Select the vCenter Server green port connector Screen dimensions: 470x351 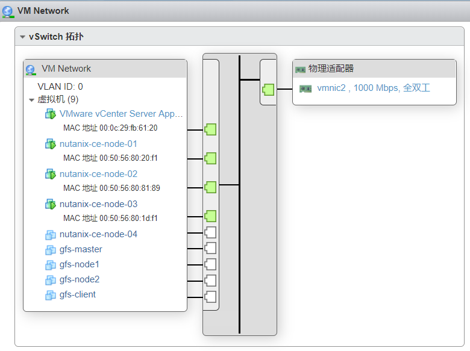pos(210,129)
